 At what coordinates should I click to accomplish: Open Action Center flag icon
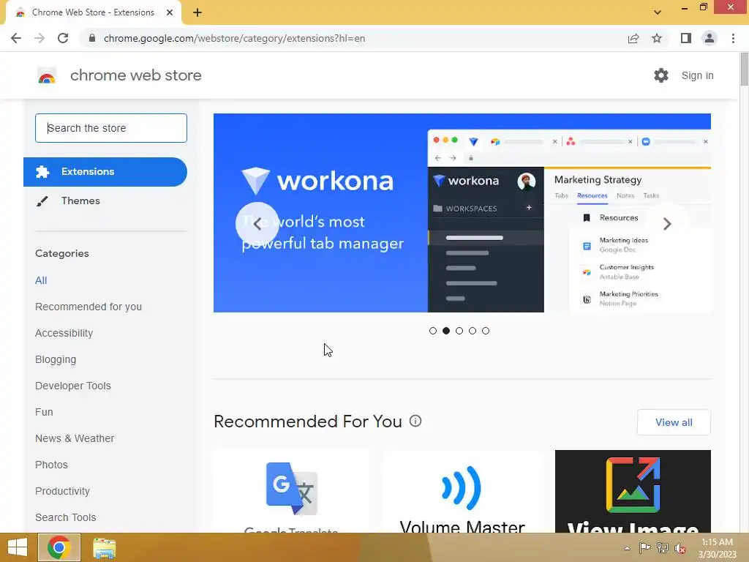(x=644, y=547)
